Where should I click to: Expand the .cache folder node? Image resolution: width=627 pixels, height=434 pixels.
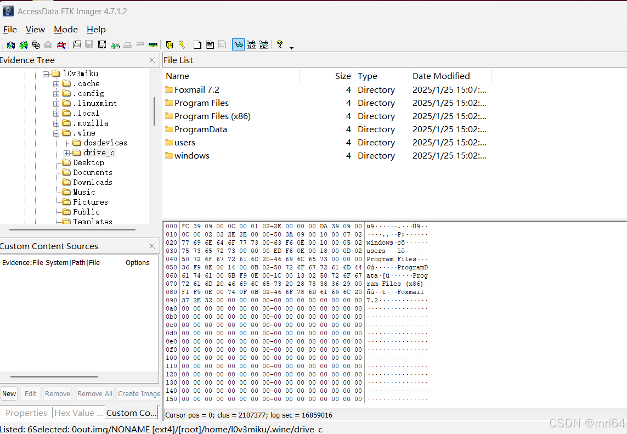click(56, 84)
